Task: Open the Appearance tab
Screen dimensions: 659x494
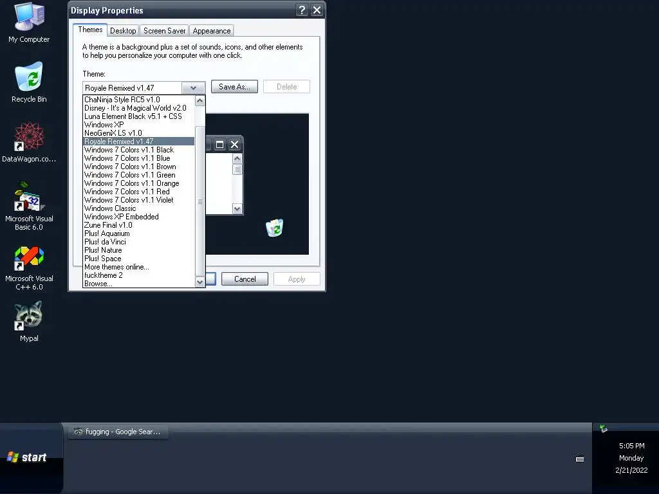Action: tap(211, 31)
